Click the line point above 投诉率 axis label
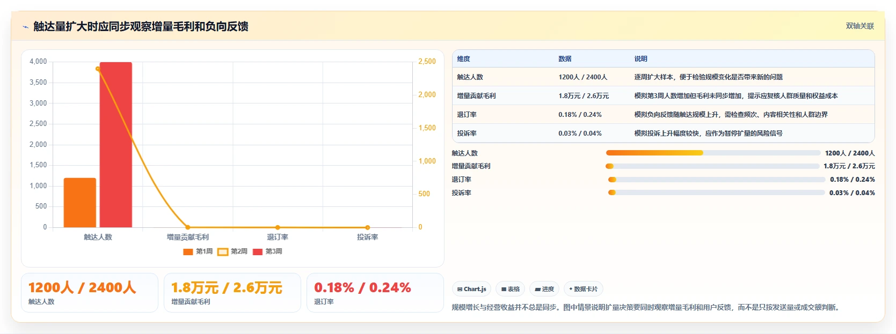The width and height of the screenshot is (896, 334). point(368,227)
